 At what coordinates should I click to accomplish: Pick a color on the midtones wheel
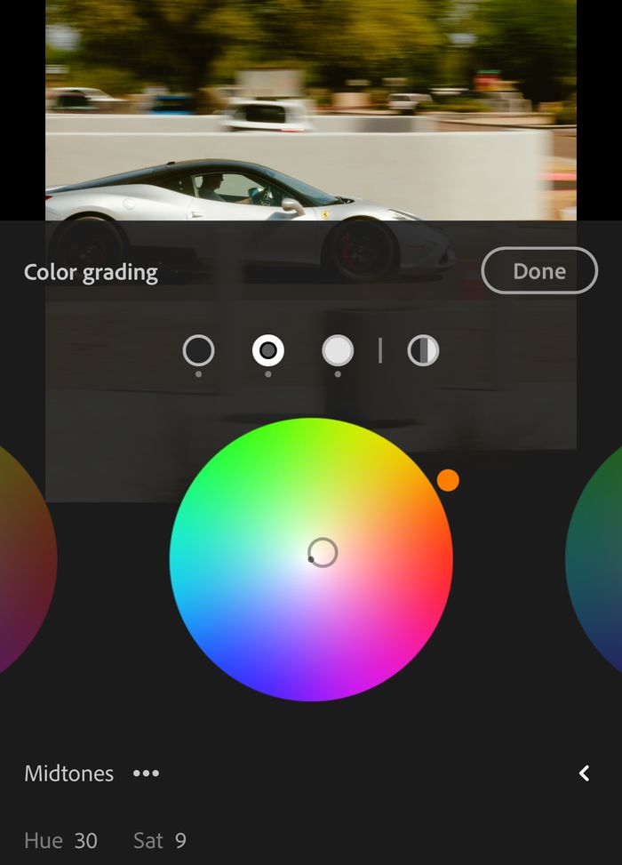click(311, 559)
